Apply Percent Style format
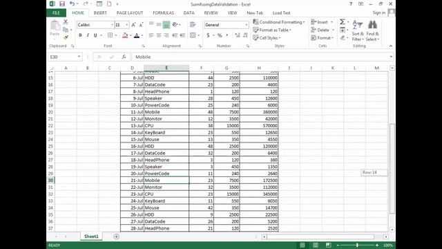The width and height of the screenshot is (442, 249). pos(220,35)
